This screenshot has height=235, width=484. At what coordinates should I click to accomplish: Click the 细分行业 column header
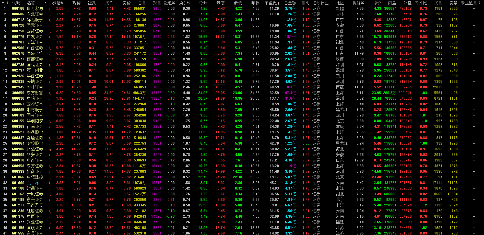320,3
